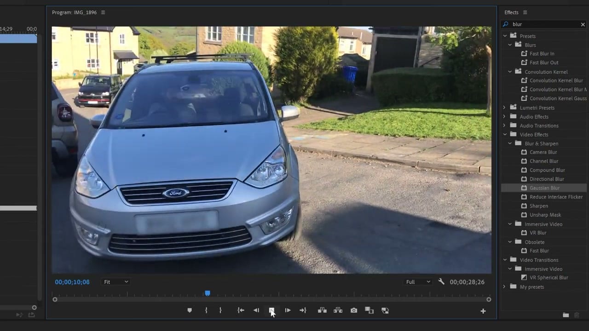Click the Add Marker icon
589x331 pixels.
[190, 310]
